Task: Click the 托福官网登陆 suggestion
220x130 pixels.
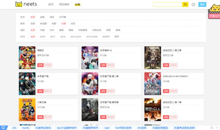Action: coord(160,128)
